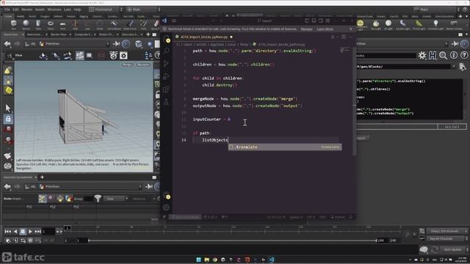Search parameters with magnifier icon
The width and height of the screenshot is (470, 264).
tap(443, 56)
